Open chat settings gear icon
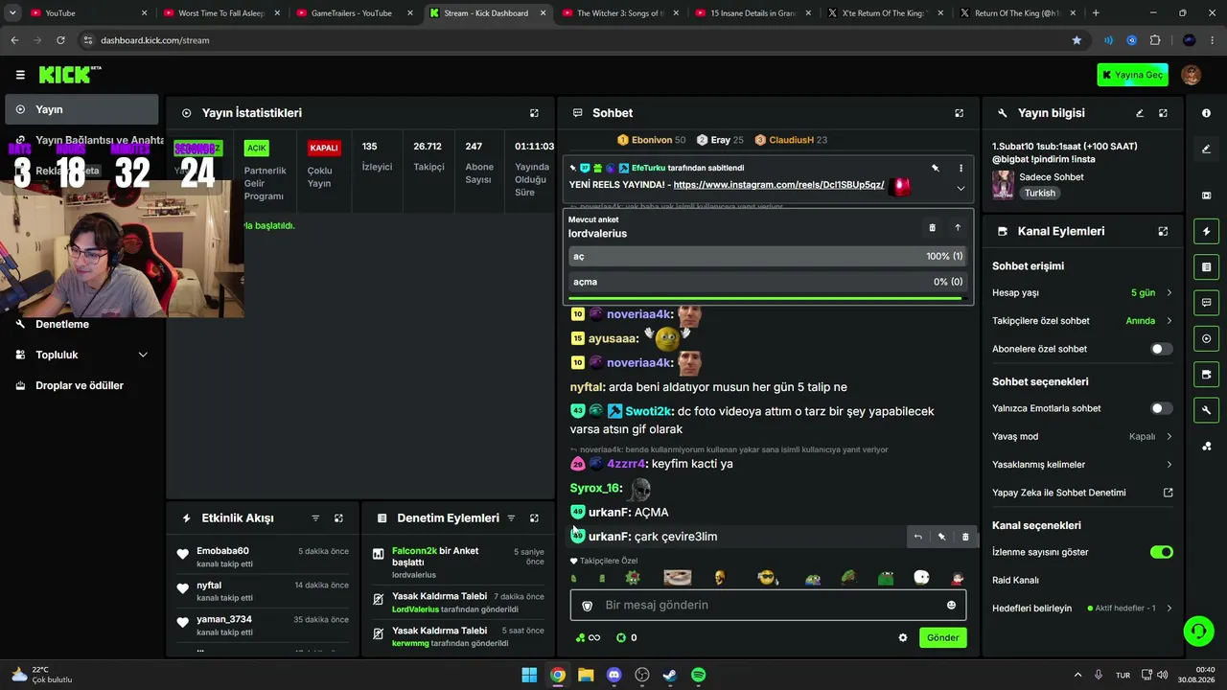Screen dimensions: 1227x690 [902, 637]
